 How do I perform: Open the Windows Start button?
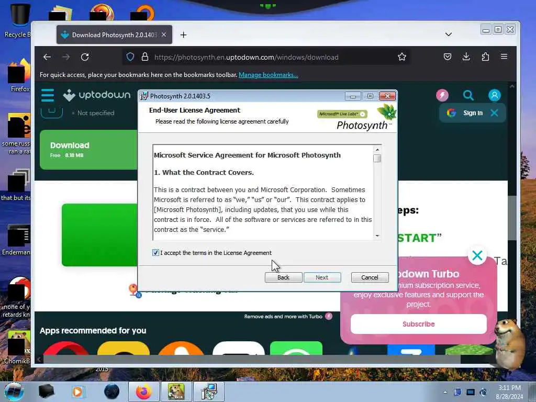point(14,392)
